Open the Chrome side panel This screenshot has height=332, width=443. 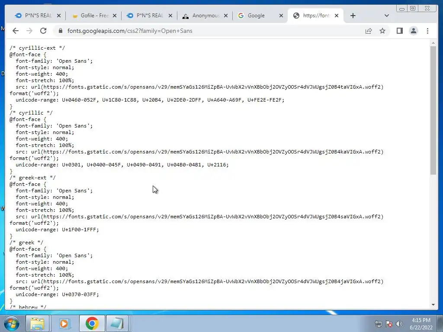point(399,31)
